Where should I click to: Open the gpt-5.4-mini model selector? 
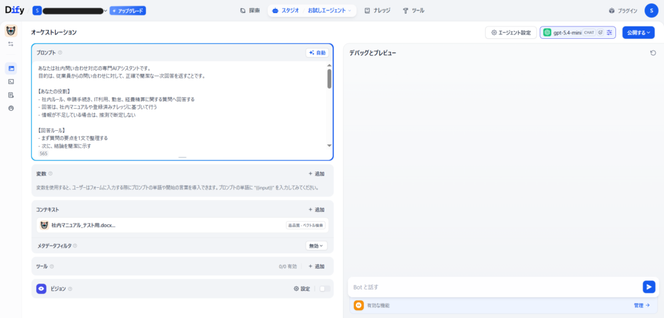578,32
